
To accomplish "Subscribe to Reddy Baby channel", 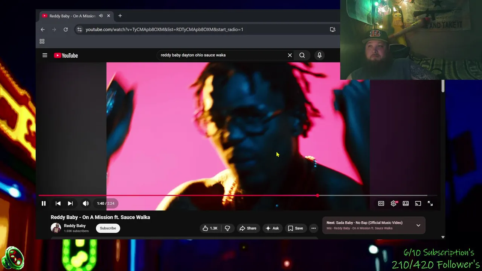I will [x=108, y=228].
